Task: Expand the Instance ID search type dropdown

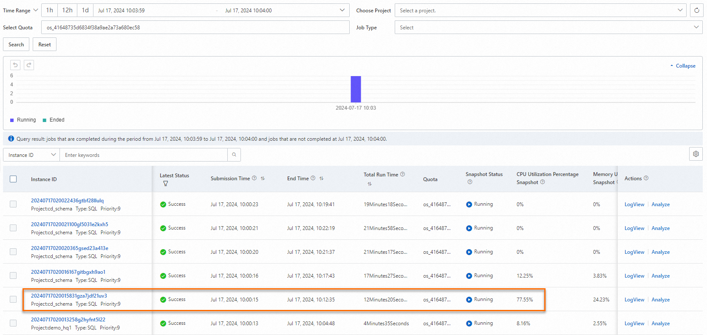Action: (x=31, y=155)
